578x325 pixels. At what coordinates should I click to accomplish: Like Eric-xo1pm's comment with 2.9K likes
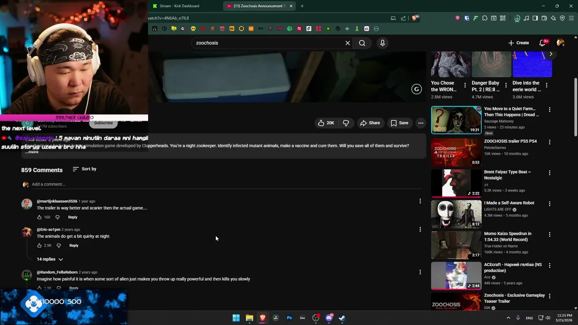[x=39, y=246]
